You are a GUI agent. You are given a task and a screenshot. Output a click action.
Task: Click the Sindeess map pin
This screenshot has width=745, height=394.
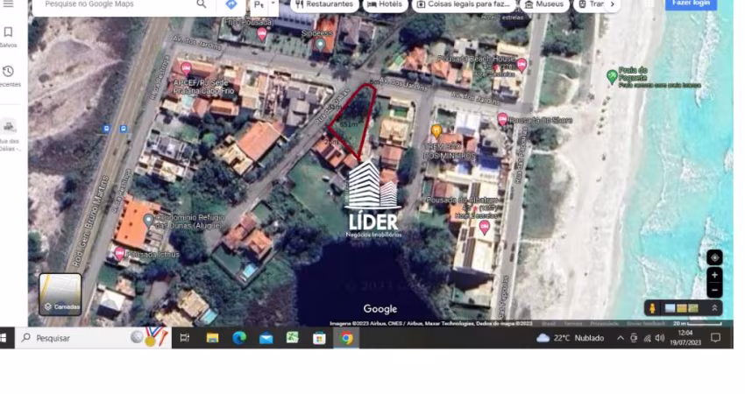(320, 45)
